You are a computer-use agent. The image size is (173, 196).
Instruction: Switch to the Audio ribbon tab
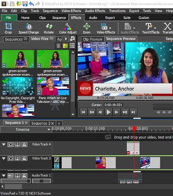[93, 18]
